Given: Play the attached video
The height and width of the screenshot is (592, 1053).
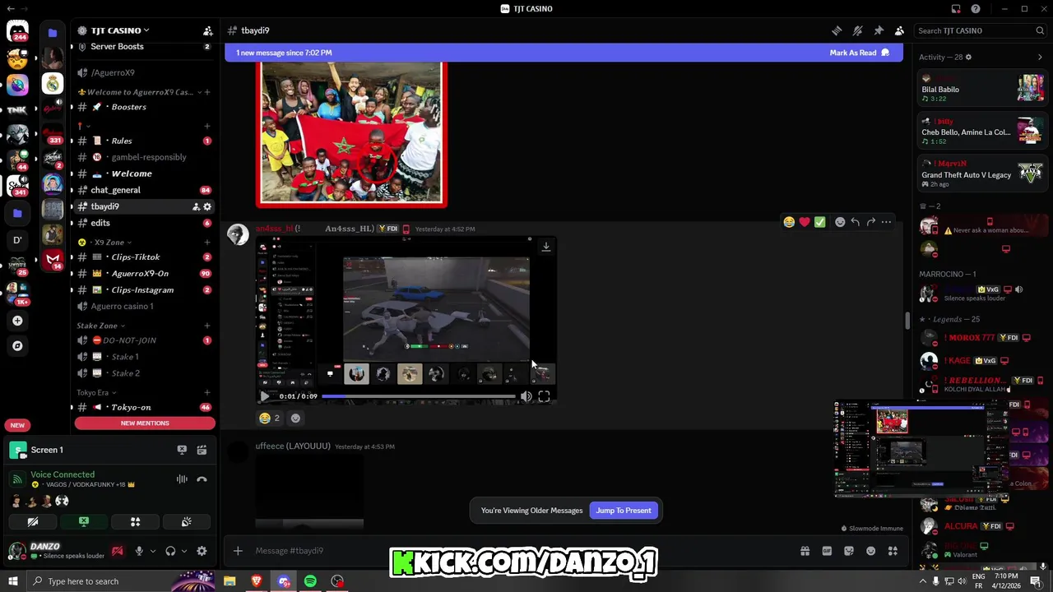Looking at the screenshot, I should pyautogui.click(x=264, y=396).
